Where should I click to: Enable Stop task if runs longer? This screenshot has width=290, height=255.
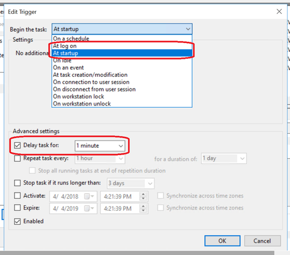(18, 183)
